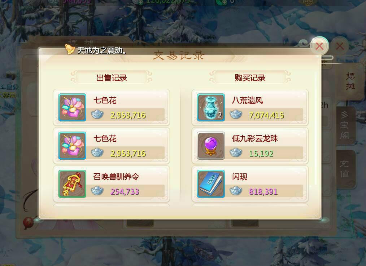Click the first 七色花 flower icon
The image size is (366, 266).
(72, 107)
